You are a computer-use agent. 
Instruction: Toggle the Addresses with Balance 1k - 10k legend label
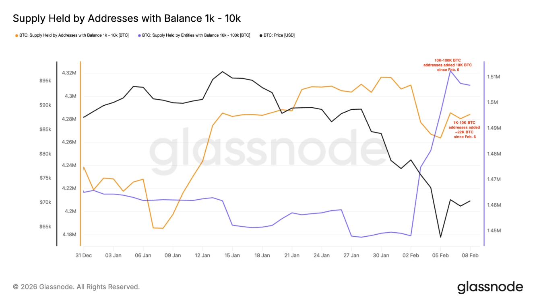74,35
